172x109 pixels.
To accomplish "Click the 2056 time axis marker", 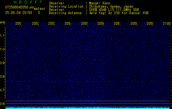I will [101, 23].
